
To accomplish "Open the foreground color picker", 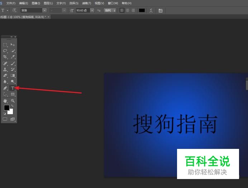I will 6,107.
